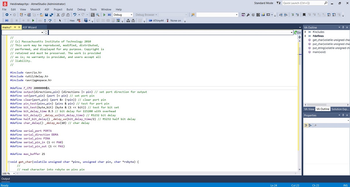This screenshot has height=187, width=350.
Task: Open the Properties object selector dropdown
Action: click(x=348, y=120)
